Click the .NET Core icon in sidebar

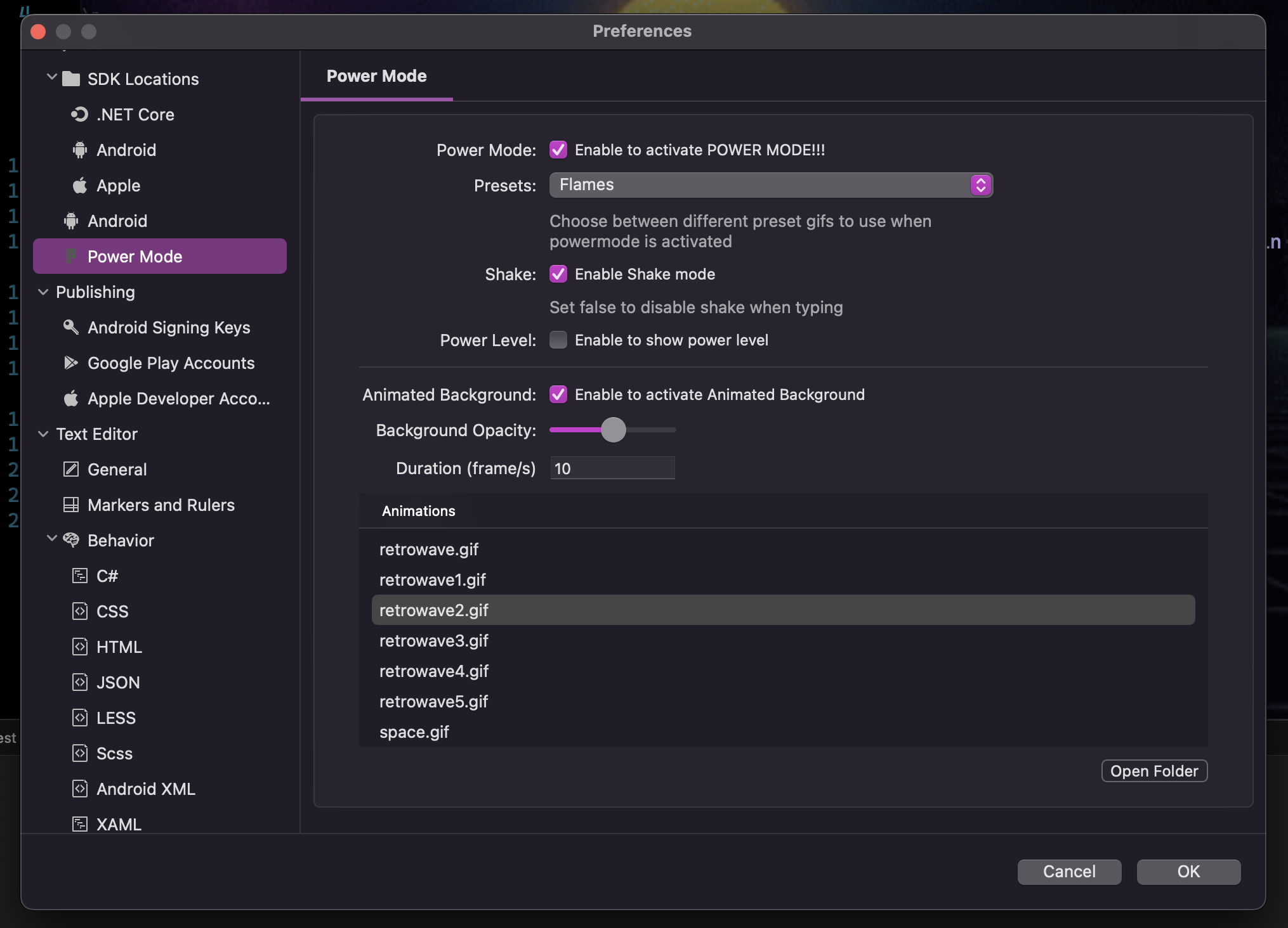pyautogui.click(x=79, y=115)
